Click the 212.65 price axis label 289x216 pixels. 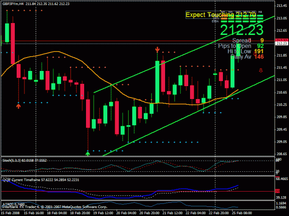[282, 30]
